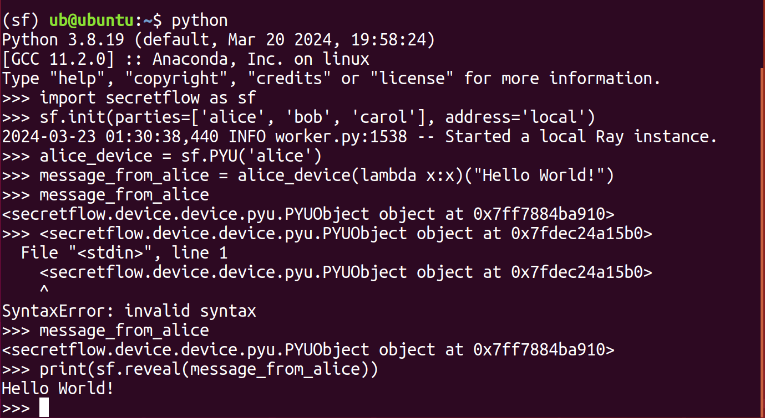Click the print(sf.reveal(...)) command

(209, 369)
